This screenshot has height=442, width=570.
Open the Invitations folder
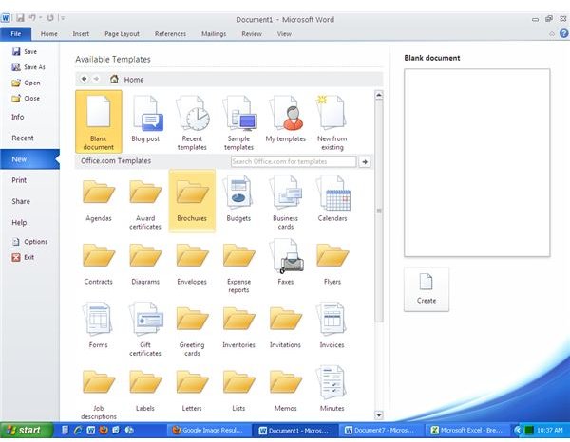pyautogui.click(x=285, y=326)
